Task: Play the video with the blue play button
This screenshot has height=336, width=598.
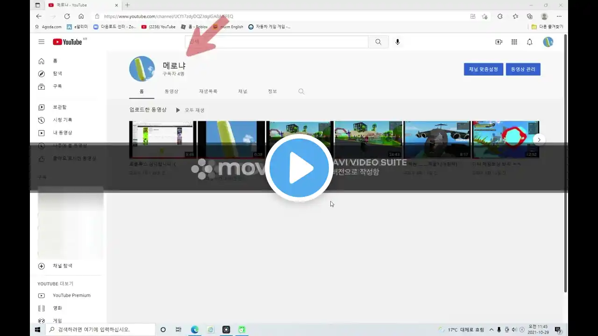Action: pos(299,168)
